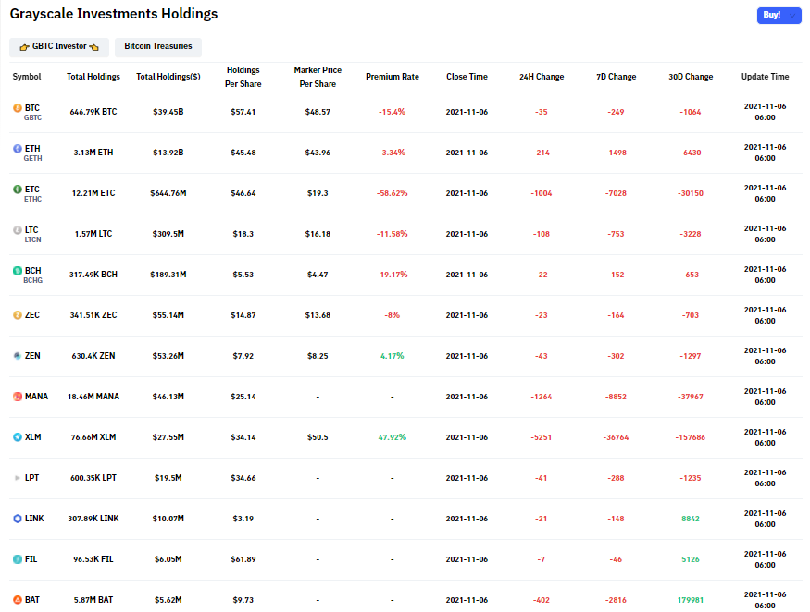Click the Buy! button
The width and height of the screenshot is (810, 612).
(779, 16)
